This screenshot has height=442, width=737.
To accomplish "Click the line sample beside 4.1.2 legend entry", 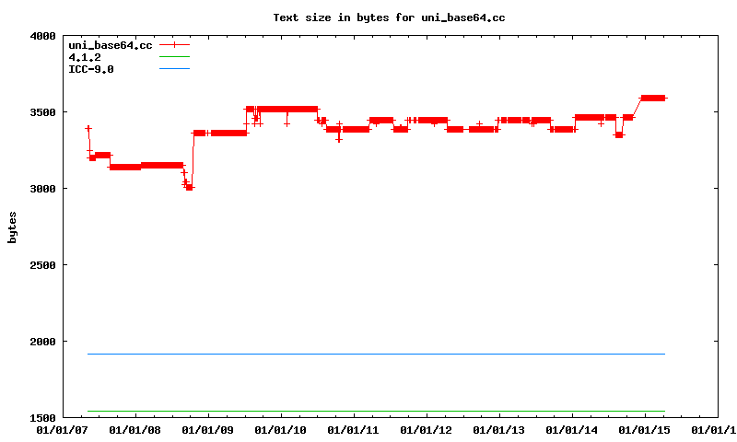I will (x=173, y=57).
